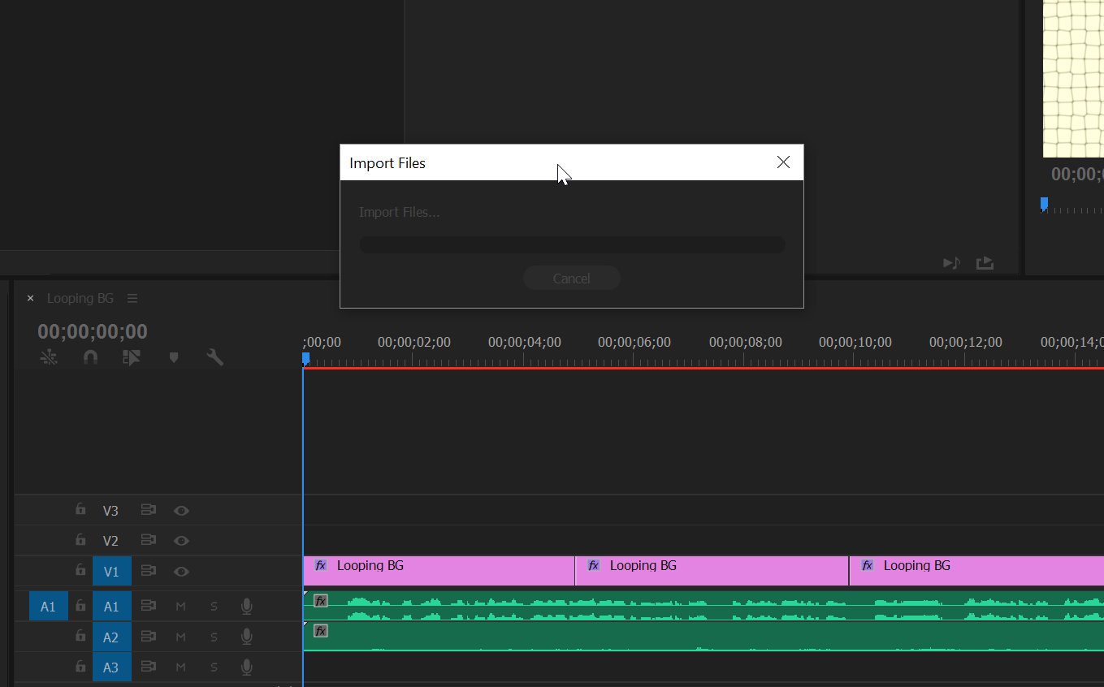
Task: Mute the A1 audio track
Action: pos(181,607)
